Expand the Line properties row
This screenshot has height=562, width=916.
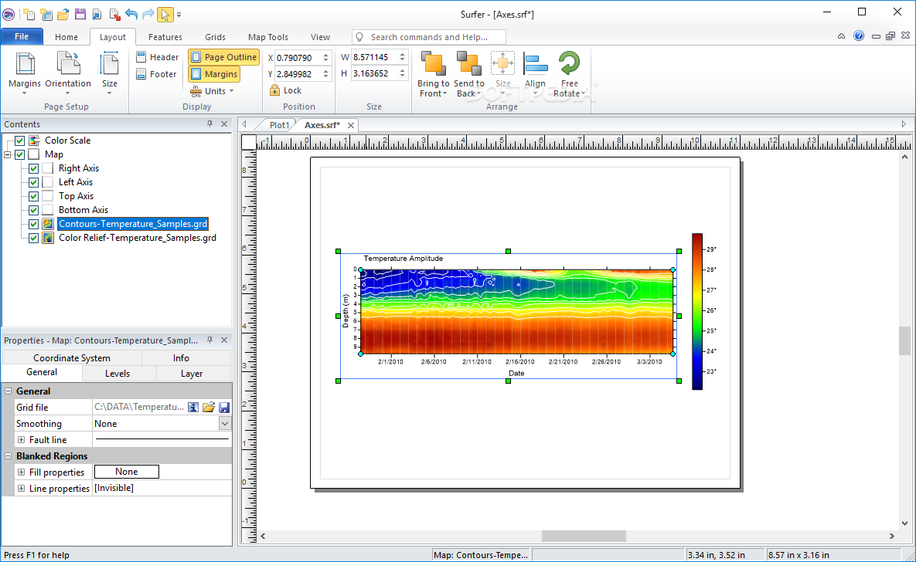point(21,489)
